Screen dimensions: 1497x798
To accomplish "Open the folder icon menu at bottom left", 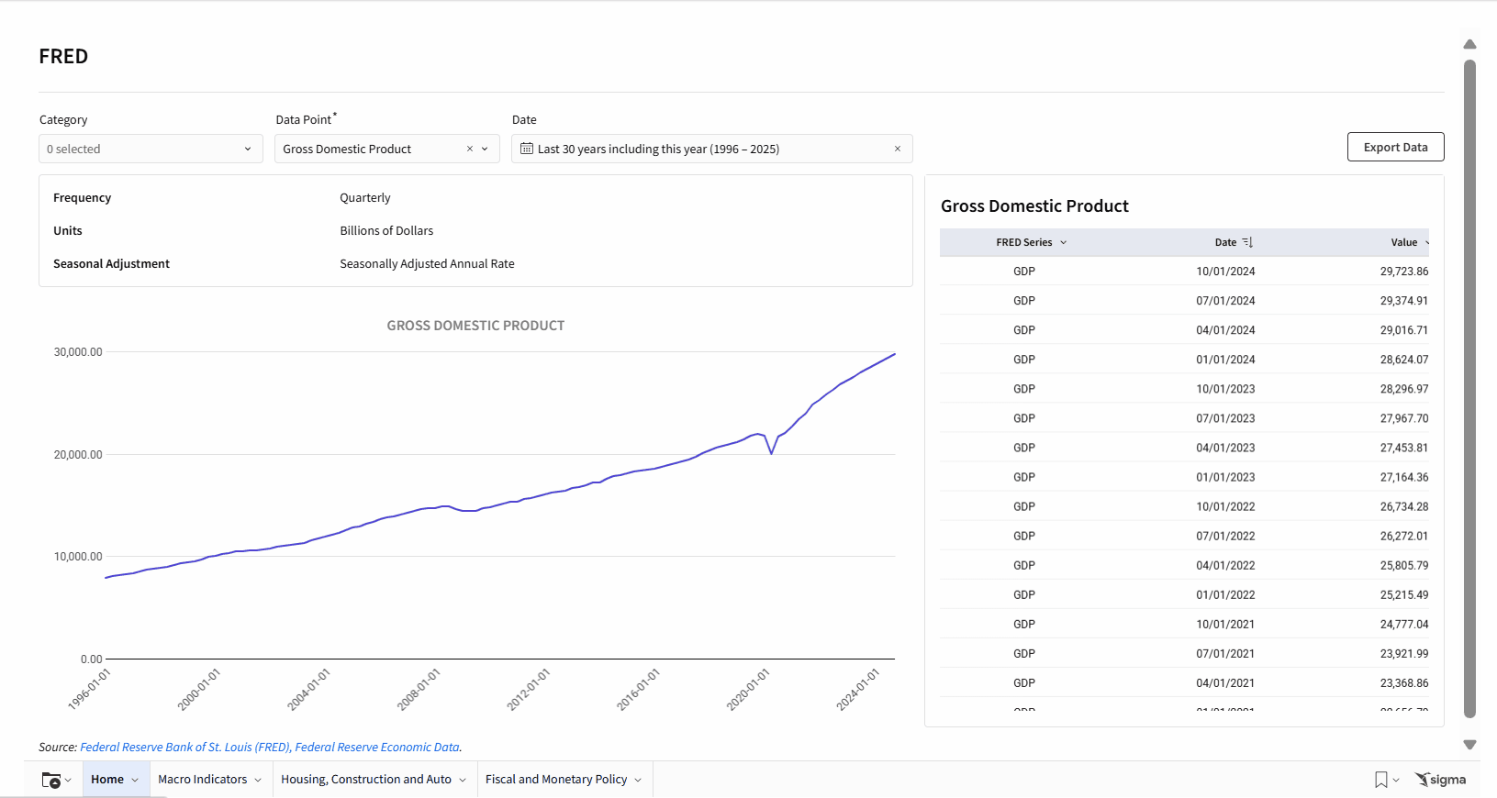I will point(55,781).
